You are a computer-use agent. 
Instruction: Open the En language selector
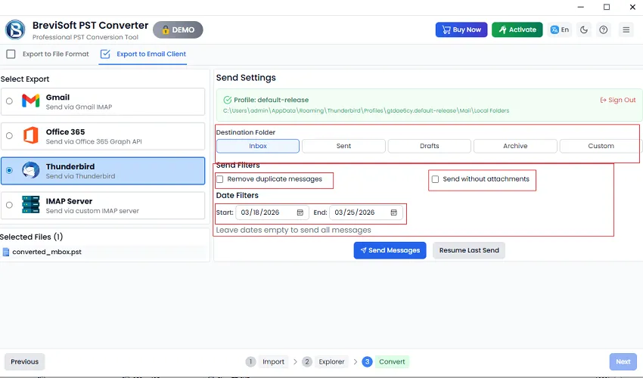(x=560, y=29)
